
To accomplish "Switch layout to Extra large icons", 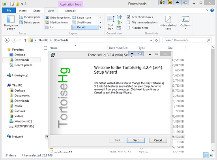I will click(x=58, y=18).
